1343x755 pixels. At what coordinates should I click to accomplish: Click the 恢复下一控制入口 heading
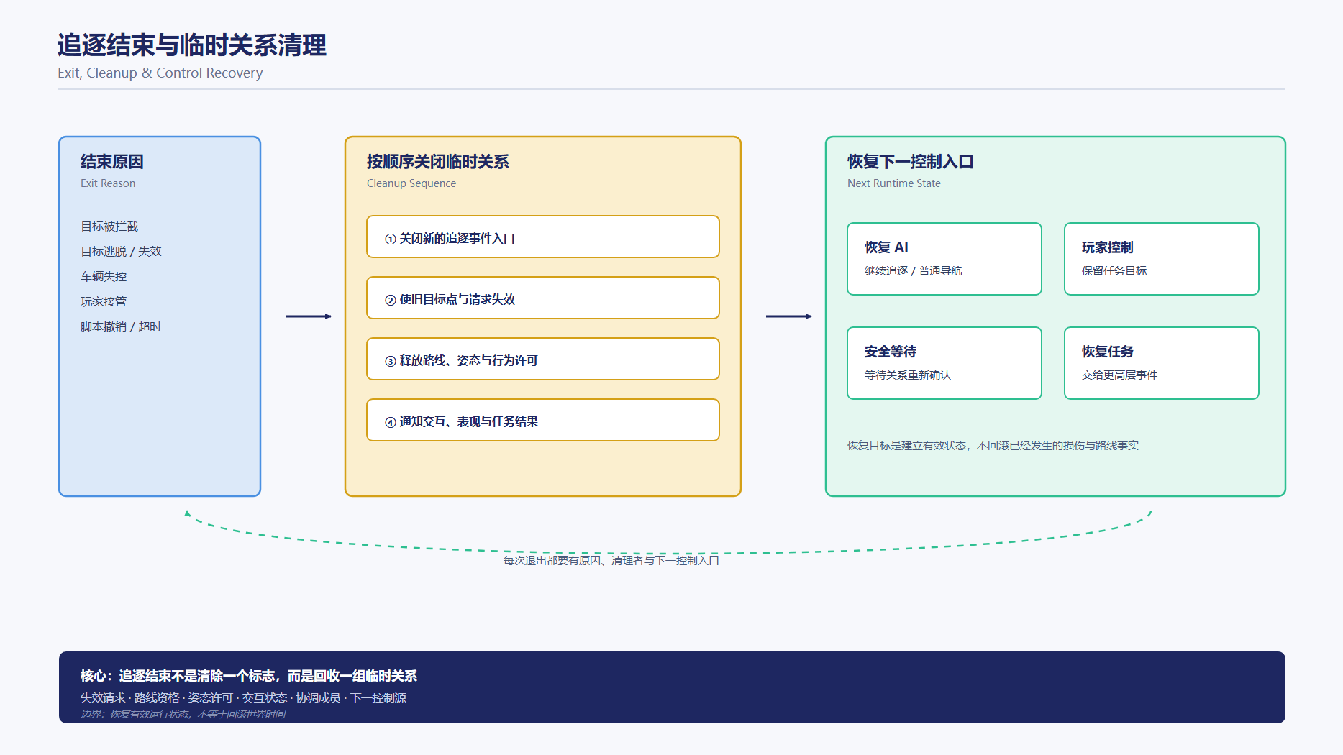(x=911, y=162)
